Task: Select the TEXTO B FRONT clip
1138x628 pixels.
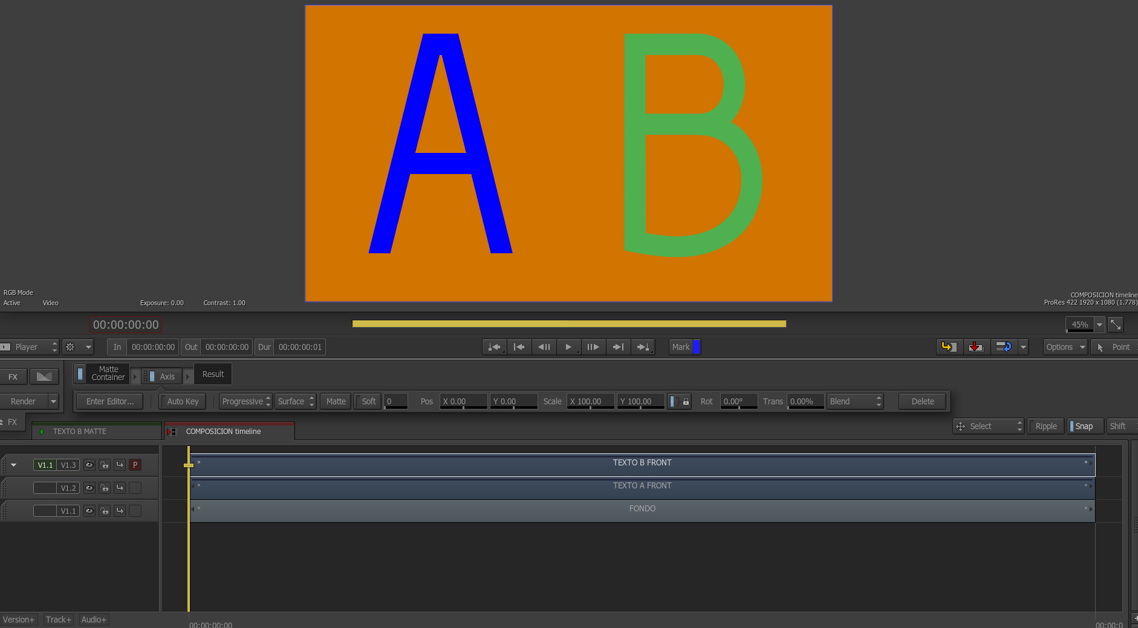Action: tap(642, 465)
